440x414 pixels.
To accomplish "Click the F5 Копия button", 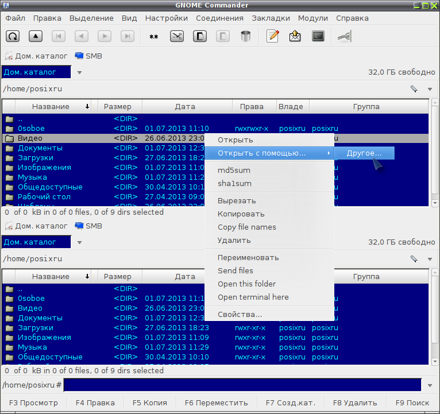I will 149,403.
